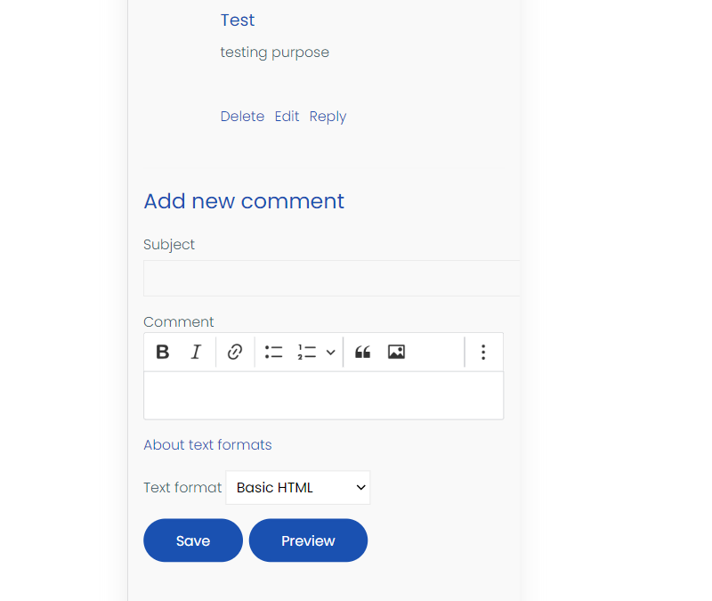Viewport: 712px width, 601px height.
Task: Open the Link tool in the editor toolbar
Action: (x=234, y=352)
